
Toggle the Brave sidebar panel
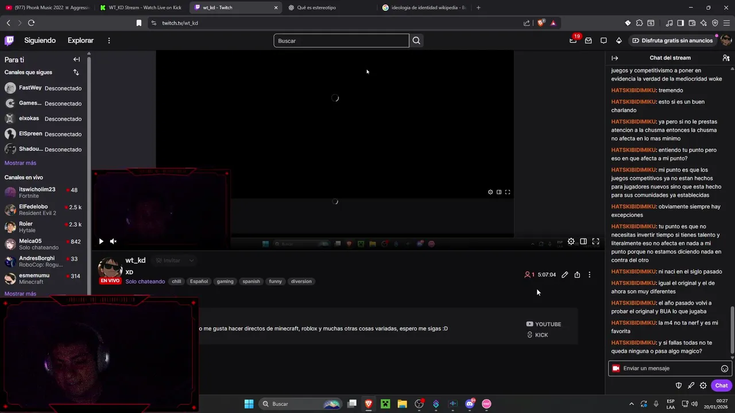(680, 23)
